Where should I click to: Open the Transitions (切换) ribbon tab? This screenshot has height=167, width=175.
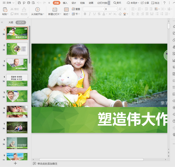pyautogui.click(x=82, y=3)
